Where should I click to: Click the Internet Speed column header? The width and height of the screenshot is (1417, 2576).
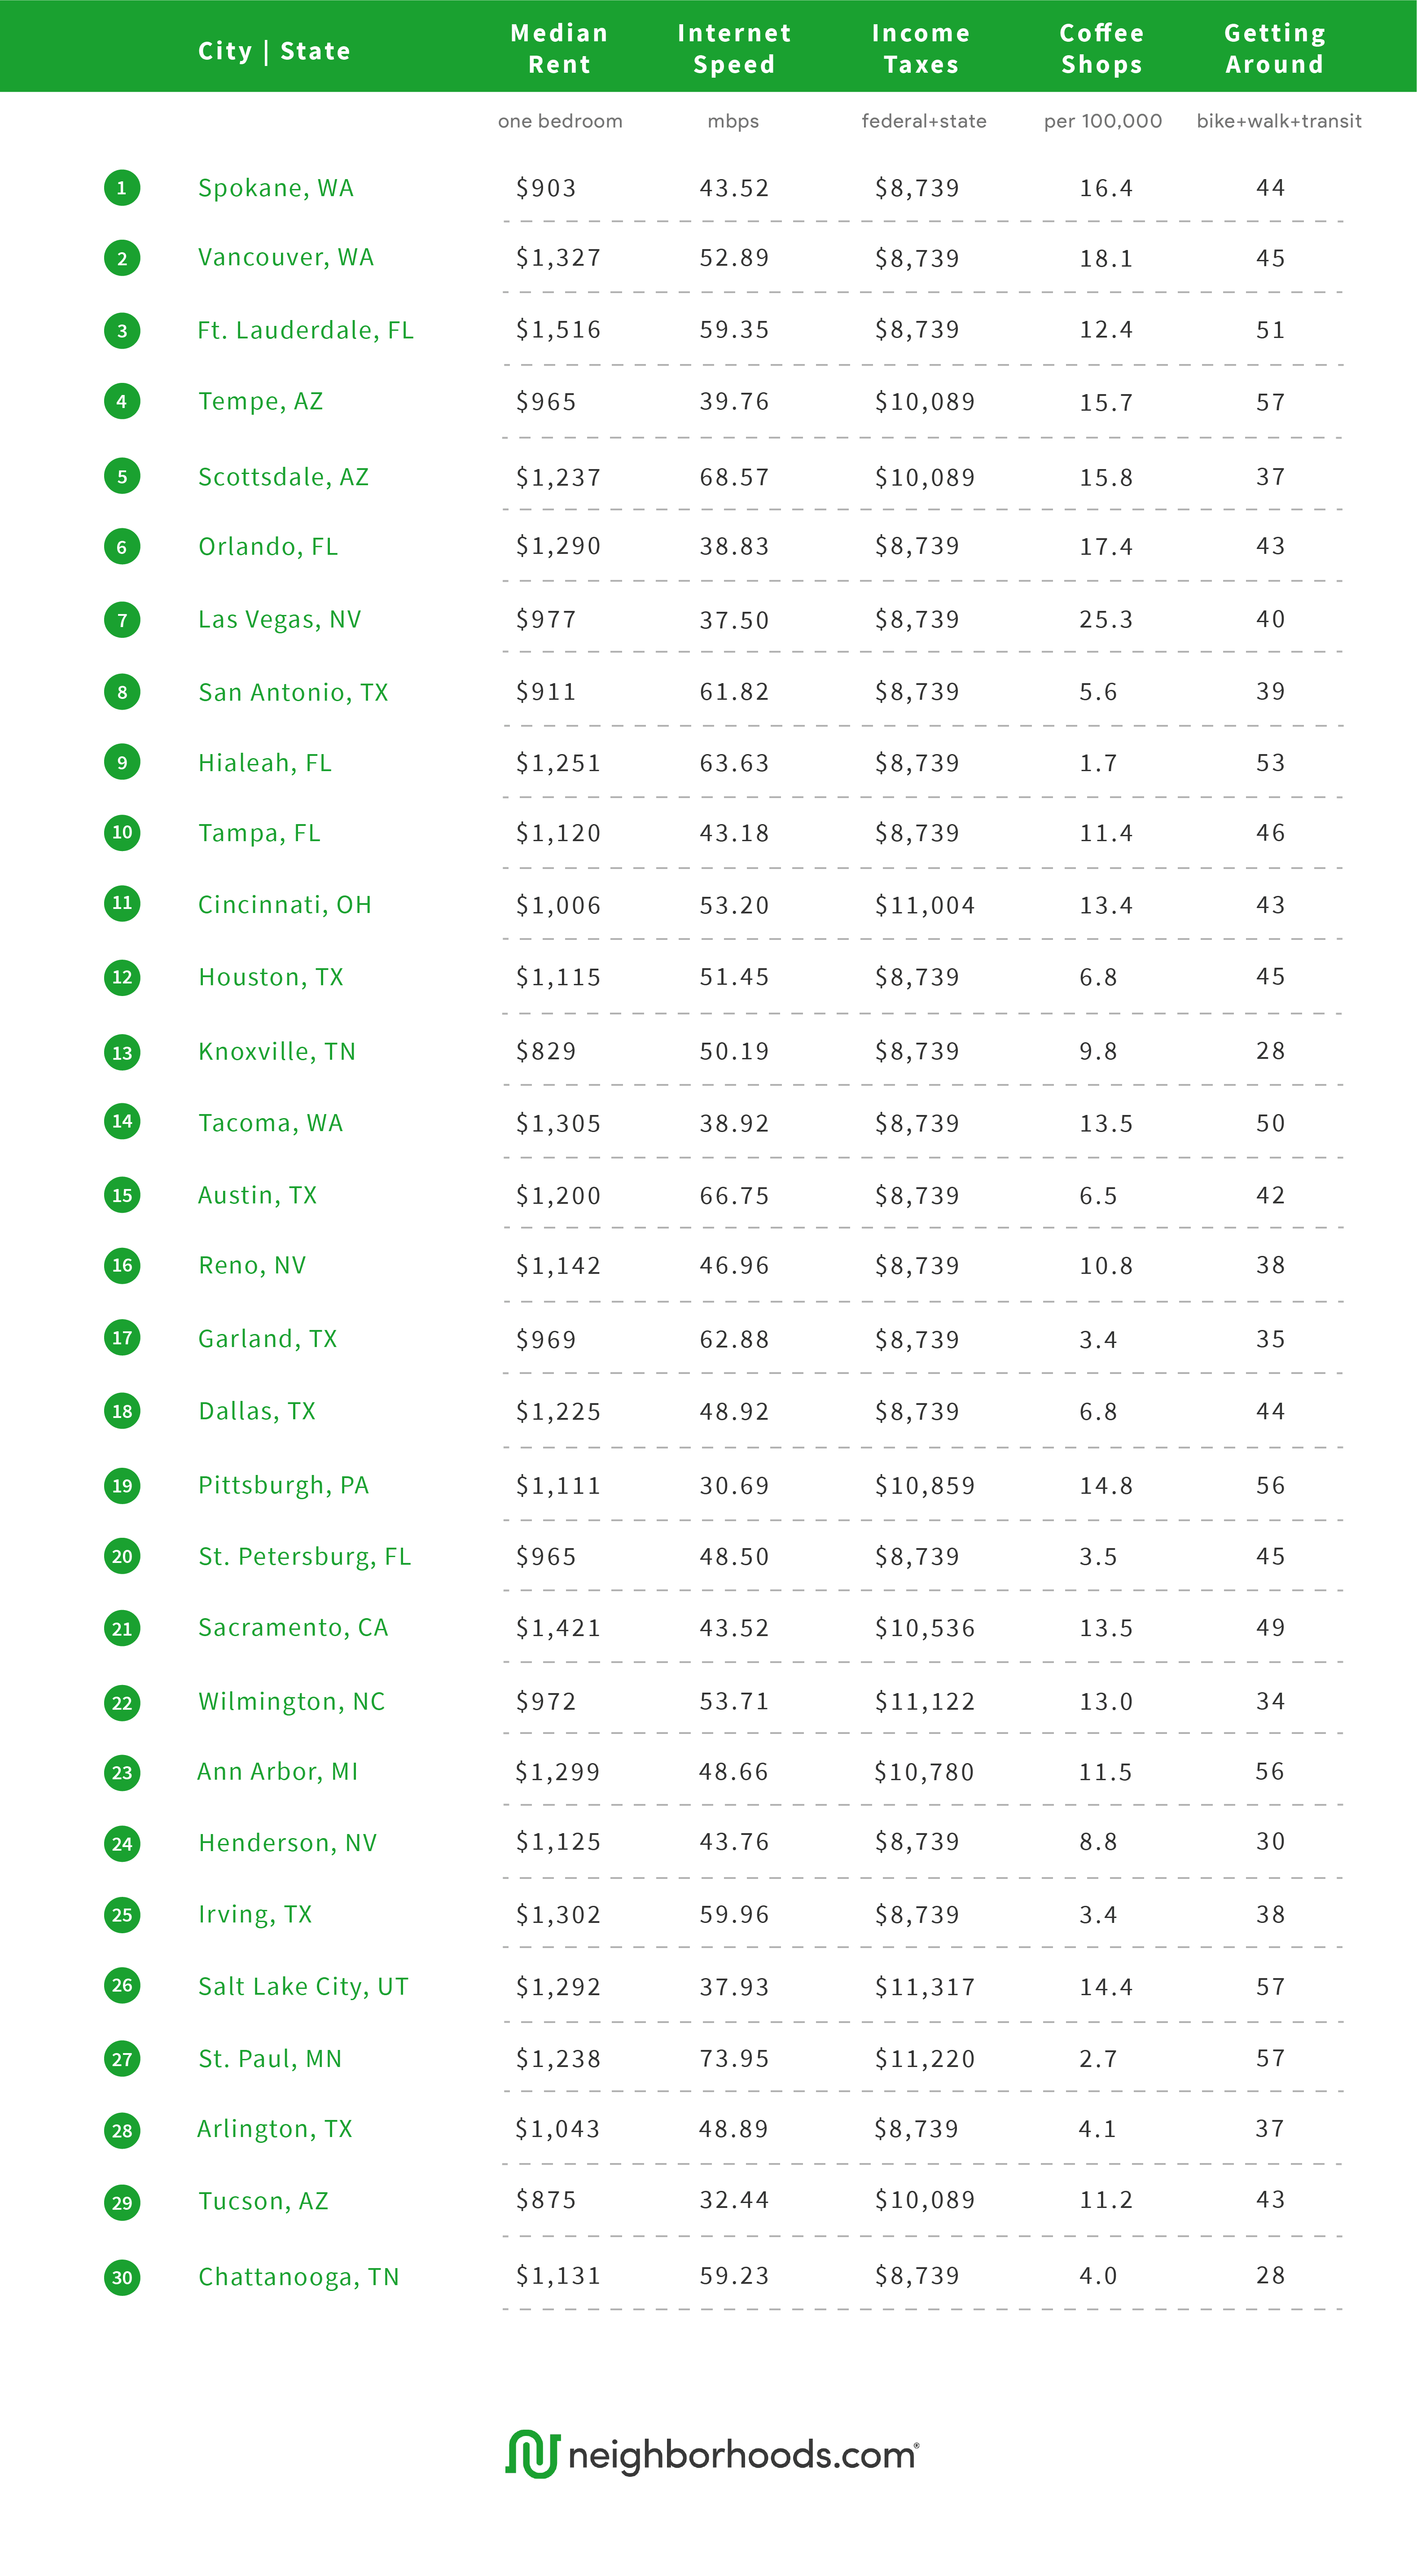coord(734,48)
